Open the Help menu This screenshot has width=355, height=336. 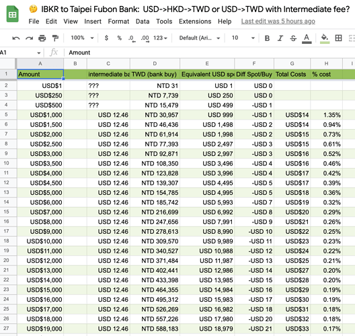225,22
